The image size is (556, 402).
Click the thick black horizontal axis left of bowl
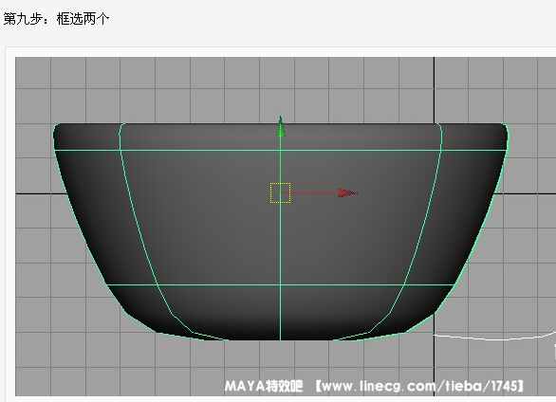pyautogui.click(x=41, y=193)
